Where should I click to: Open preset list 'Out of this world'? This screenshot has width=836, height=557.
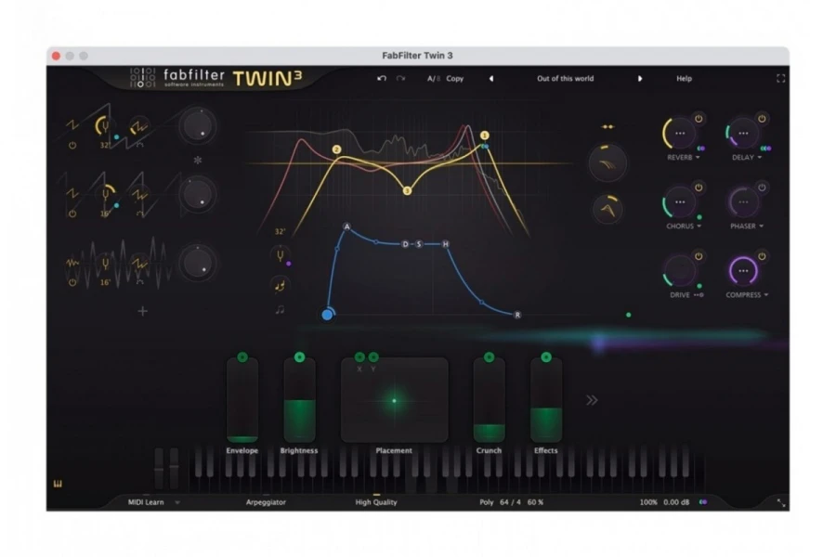point(565,78)
